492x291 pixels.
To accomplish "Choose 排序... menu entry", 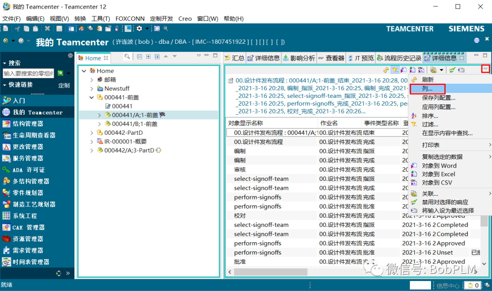I will point(451,116).
